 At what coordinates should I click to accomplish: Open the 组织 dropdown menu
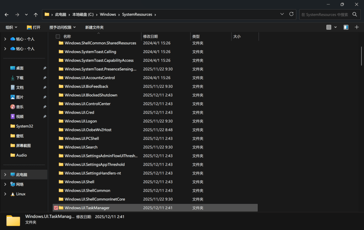12,27
